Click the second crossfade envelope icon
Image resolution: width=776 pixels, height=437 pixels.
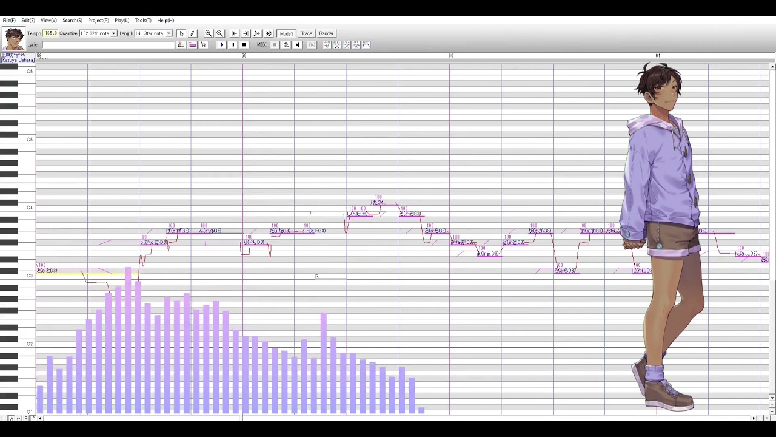337,45
